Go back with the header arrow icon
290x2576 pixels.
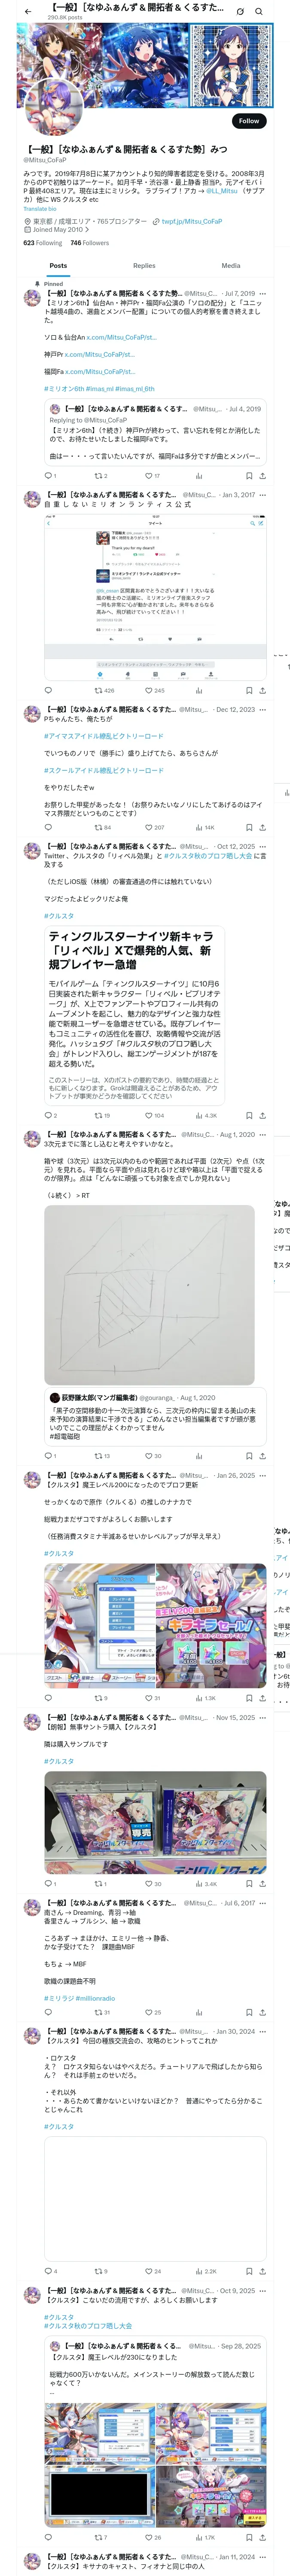28,11
